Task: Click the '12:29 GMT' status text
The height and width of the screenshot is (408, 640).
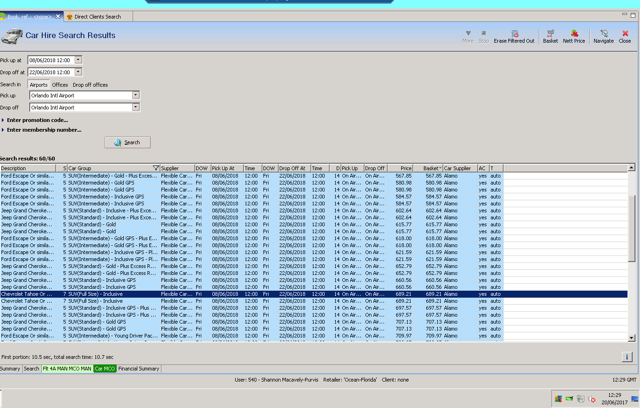Action: 624,380
